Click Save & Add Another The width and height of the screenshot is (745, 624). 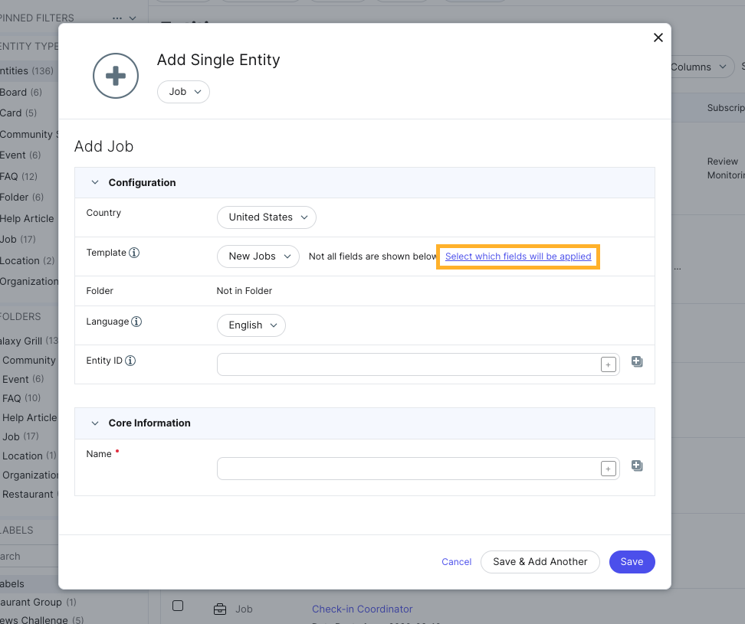point(540,561)
